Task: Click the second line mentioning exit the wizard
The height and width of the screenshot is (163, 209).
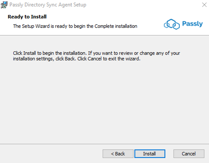Action: 77,59
